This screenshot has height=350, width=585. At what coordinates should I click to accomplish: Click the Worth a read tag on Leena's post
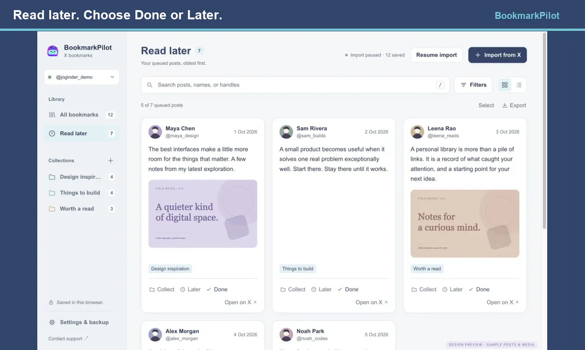[x=427, y=269]
